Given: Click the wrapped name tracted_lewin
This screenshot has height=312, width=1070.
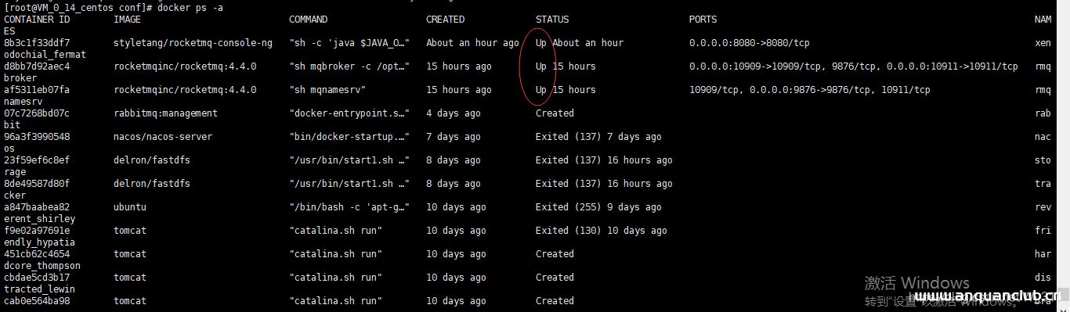Looking at the screenshot, I should click(39, 289).
